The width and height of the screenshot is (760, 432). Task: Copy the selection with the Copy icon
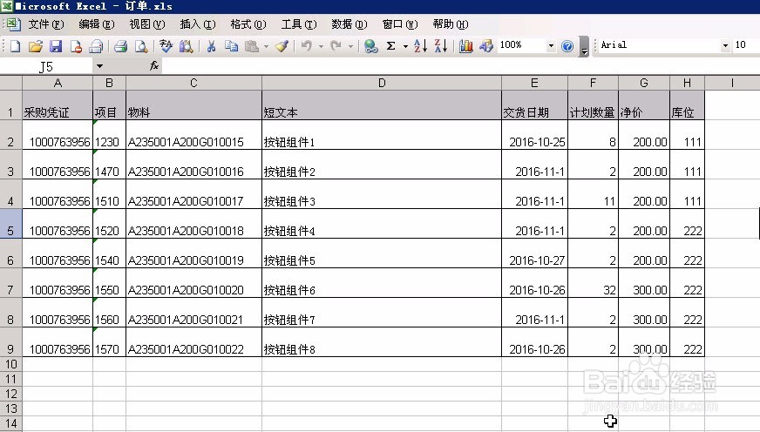pyautogui.click(x=231, y=46)
